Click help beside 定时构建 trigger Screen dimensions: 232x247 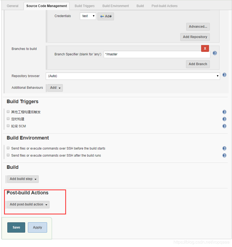click(224, 119)
